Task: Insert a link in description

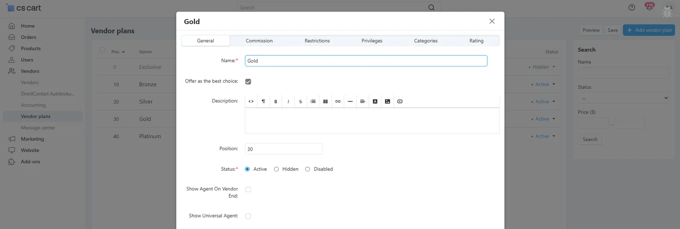Action: click(338, 102)
